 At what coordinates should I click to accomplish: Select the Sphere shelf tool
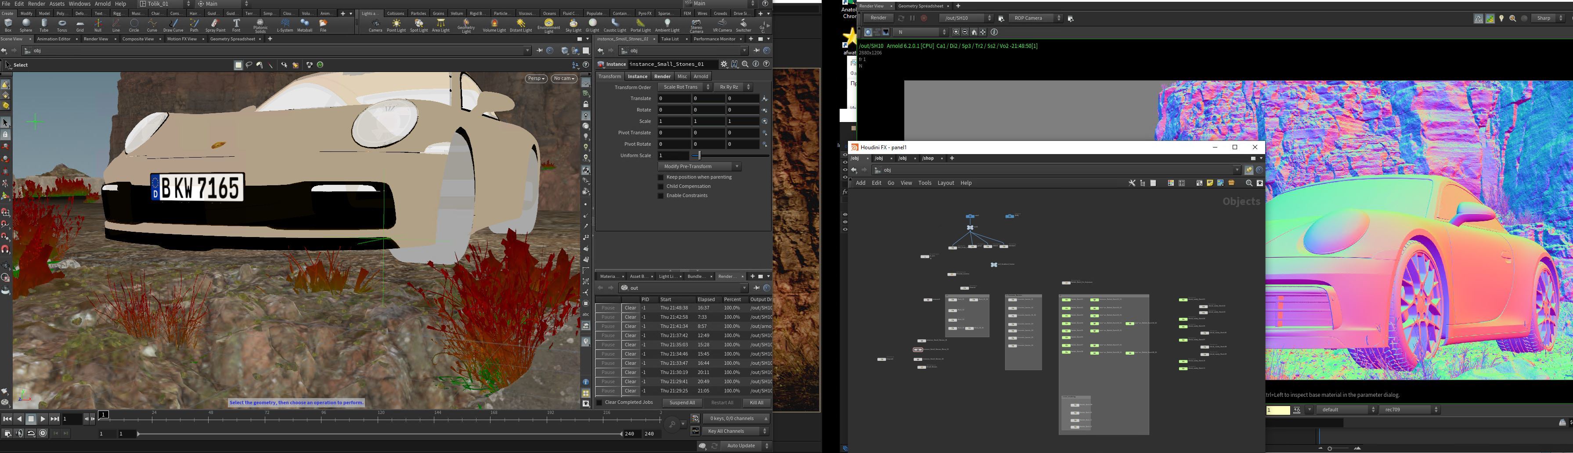pos(25,25)
